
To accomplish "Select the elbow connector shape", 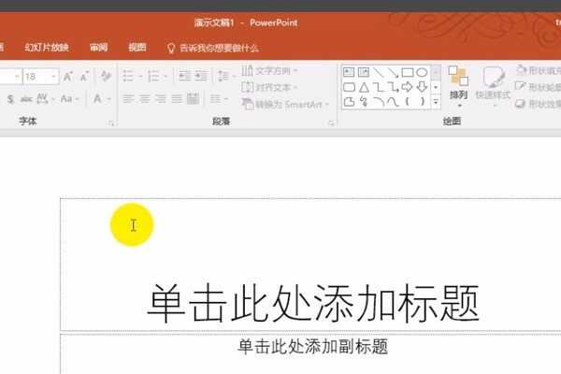I will coord(378,87).
